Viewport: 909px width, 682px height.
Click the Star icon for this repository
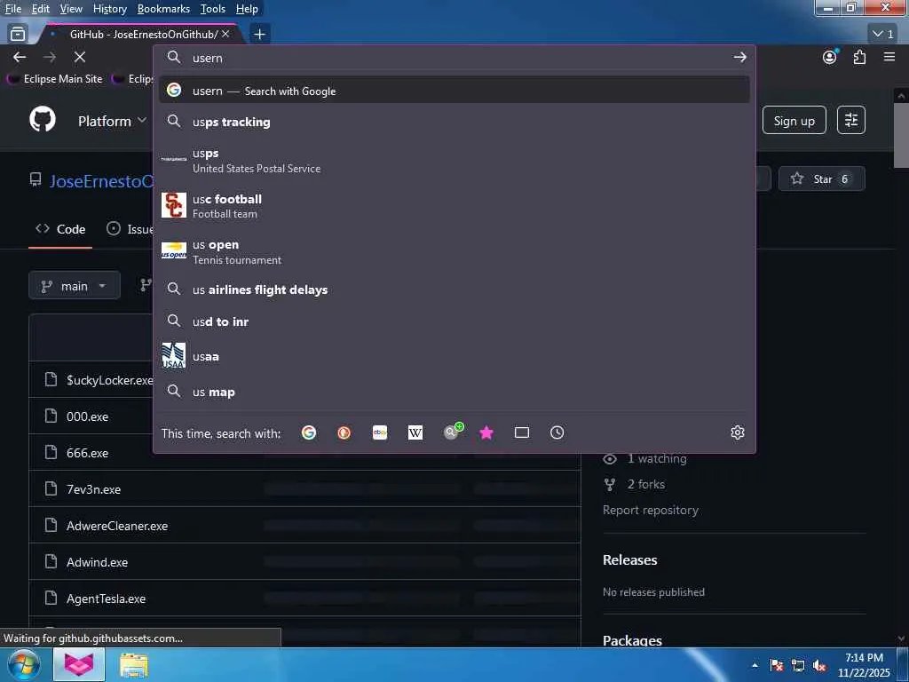click(x=797, y=178)
